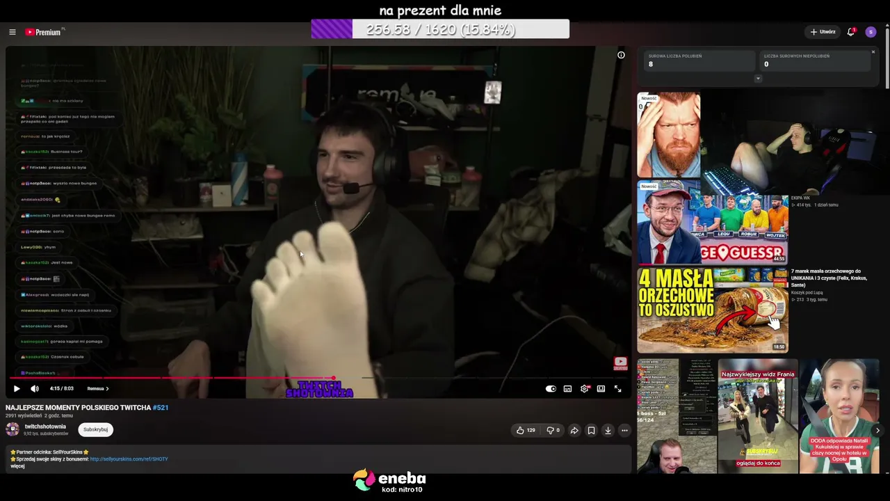The height and width of the screenshot is (501, 890).
Task: Dislike the video with the thumbs-down button
Action: tap(553, 431)
